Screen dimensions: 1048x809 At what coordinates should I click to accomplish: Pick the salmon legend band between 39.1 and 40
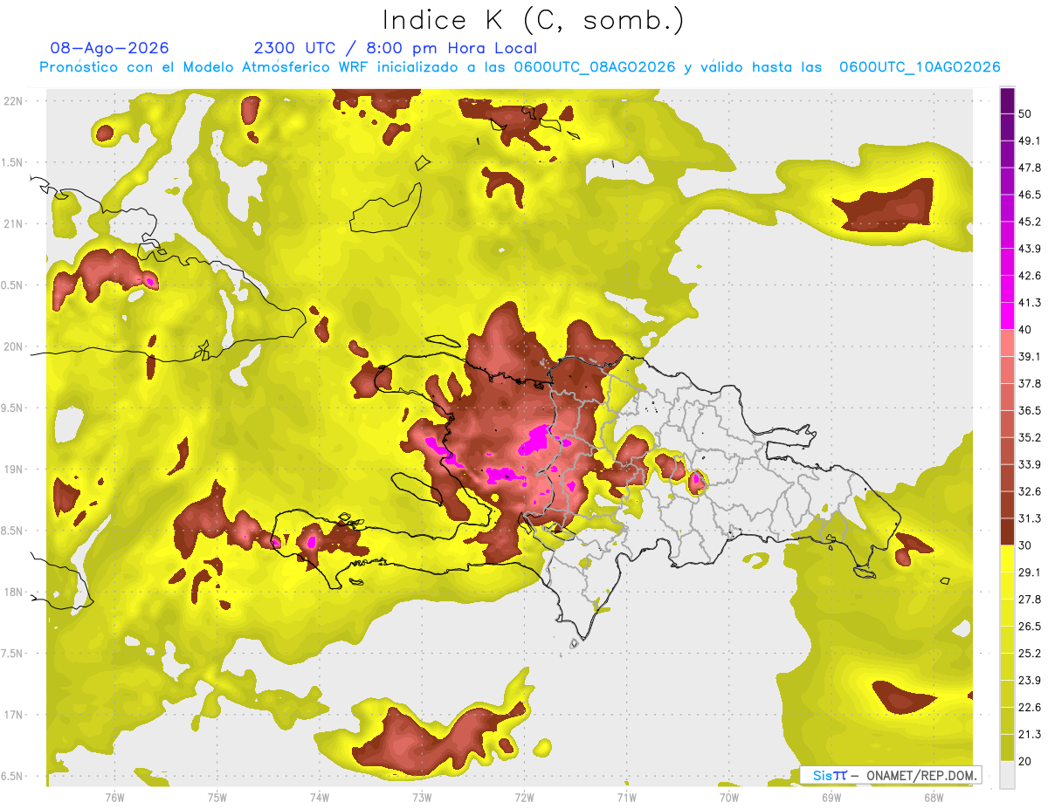(x=1007, y=343)
